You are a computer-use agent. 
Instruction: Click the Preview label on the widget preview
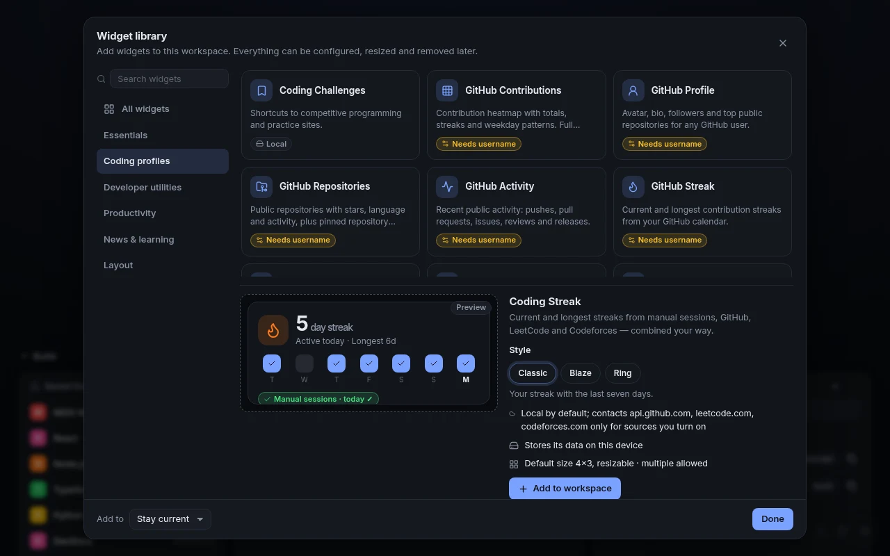pos(471,307)
